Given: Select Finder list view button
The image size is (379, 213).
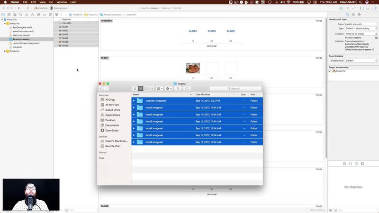Looking at the screenshot, I should pyautogui.click(x=140, y=89).
